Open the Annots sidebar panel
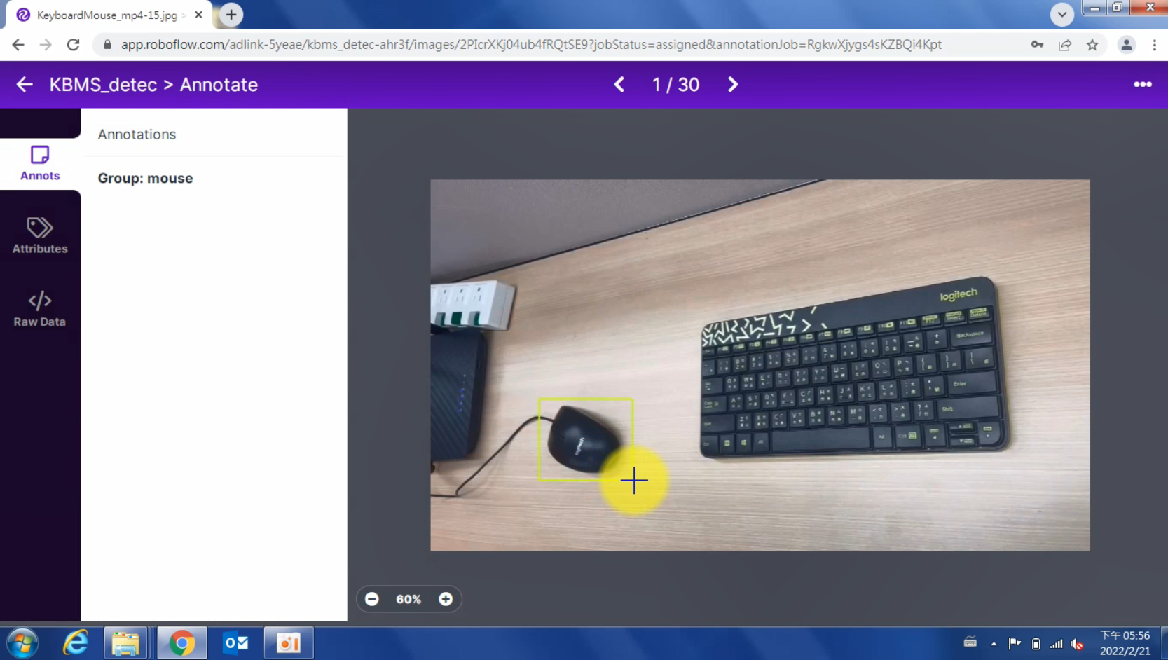The height and width of the screenshot is (660, 1168). pyautogui.click(x=40, y=163)
